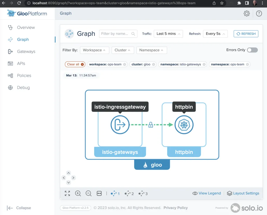Open browser extensions puzzle icon
The width and height of the screenshot is (267, 215).
239,3
